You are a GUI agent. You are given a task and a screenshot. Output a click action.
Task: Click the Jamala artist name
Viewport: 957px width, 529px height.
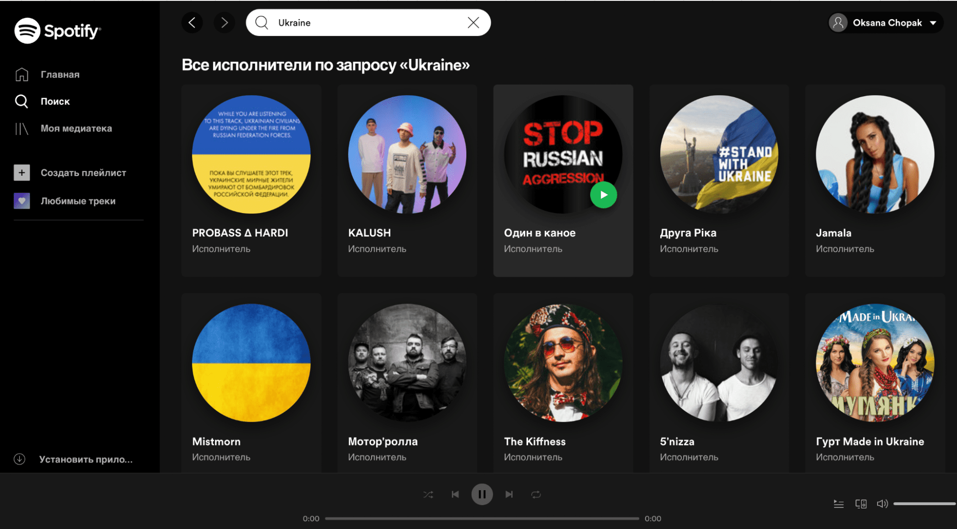pyautogui.click(x=833, y=233)
